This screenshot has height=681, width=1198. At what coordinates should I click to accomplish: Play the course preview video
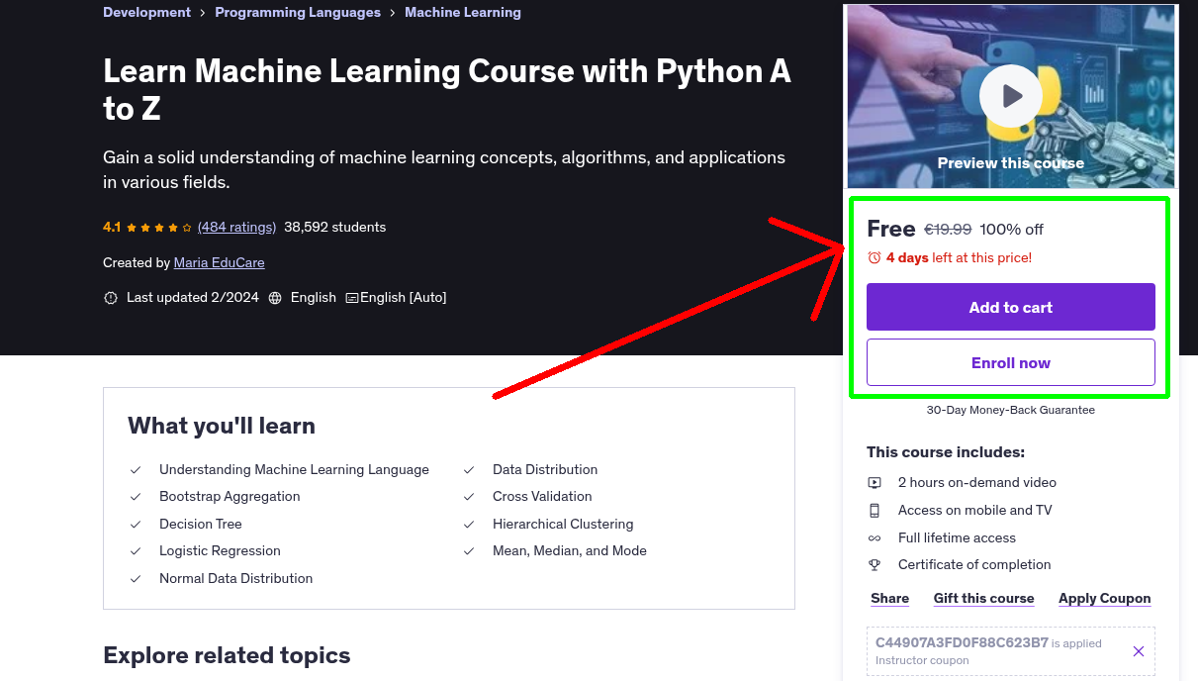tap(1010, 96)
